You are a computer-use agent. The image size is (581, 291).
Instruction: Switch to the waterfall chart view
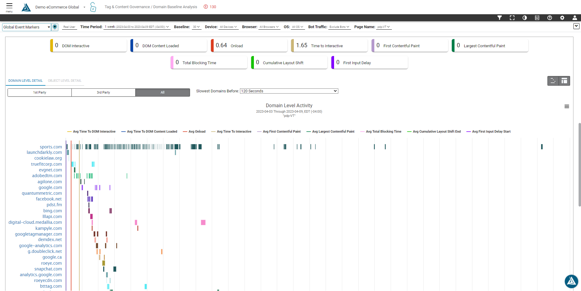(x=553, y=81)
